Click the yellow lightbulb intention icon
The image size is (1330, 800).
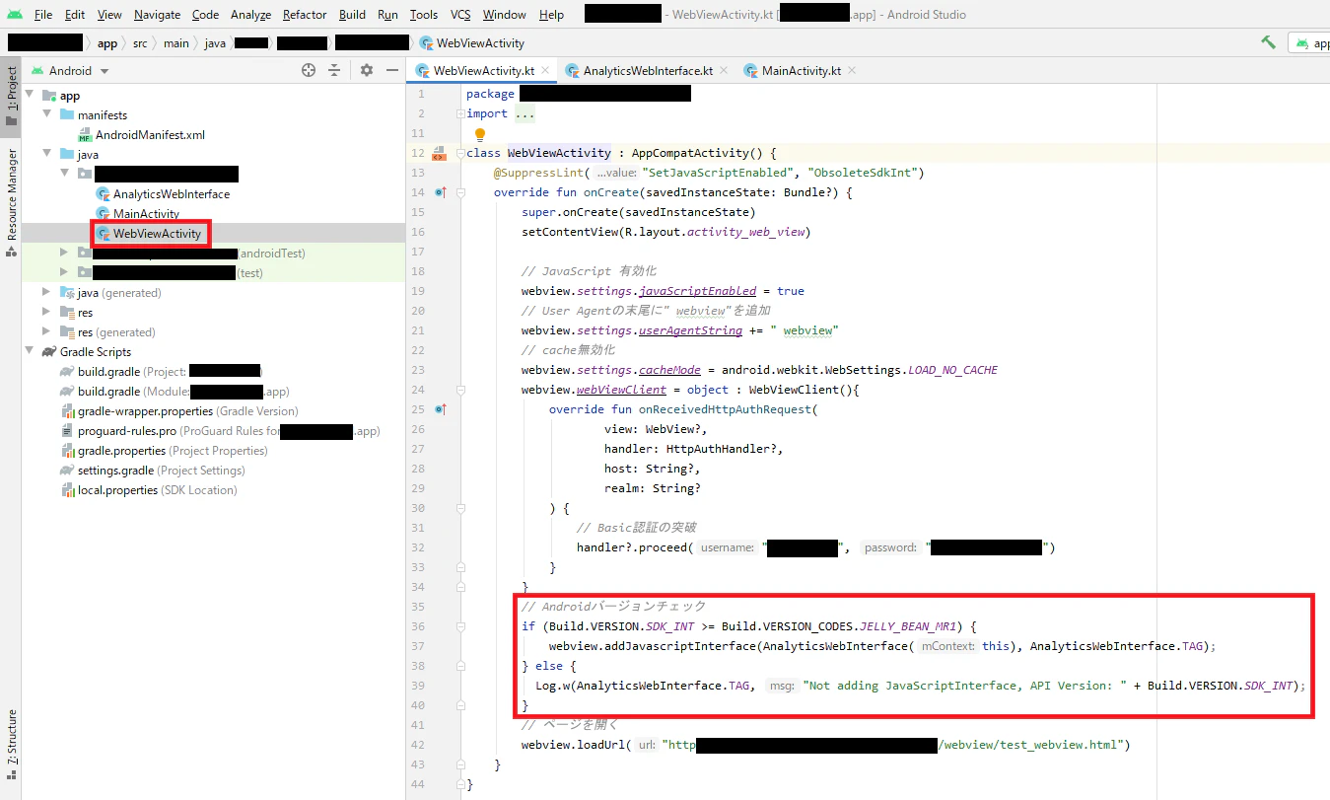[479, 134]
